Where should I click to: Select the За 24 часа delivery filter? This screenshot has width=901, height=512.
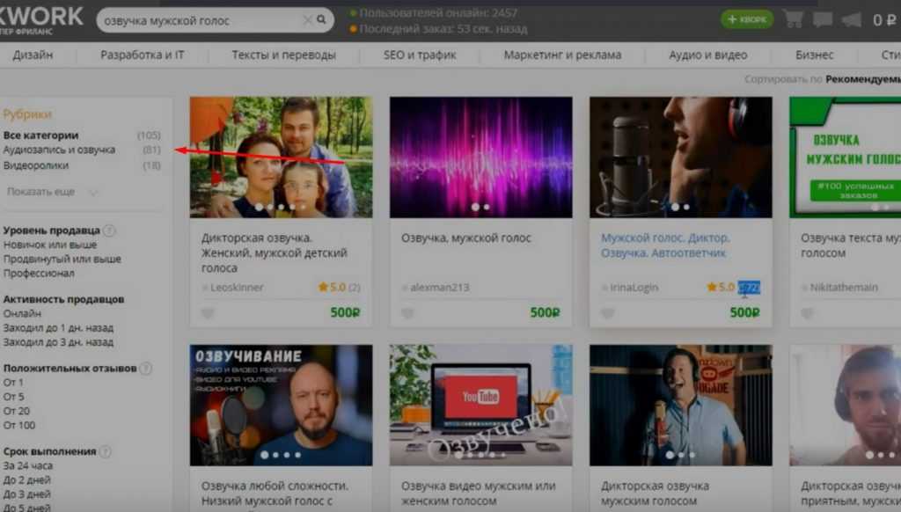pyautogui.click(x=28, y=465)
